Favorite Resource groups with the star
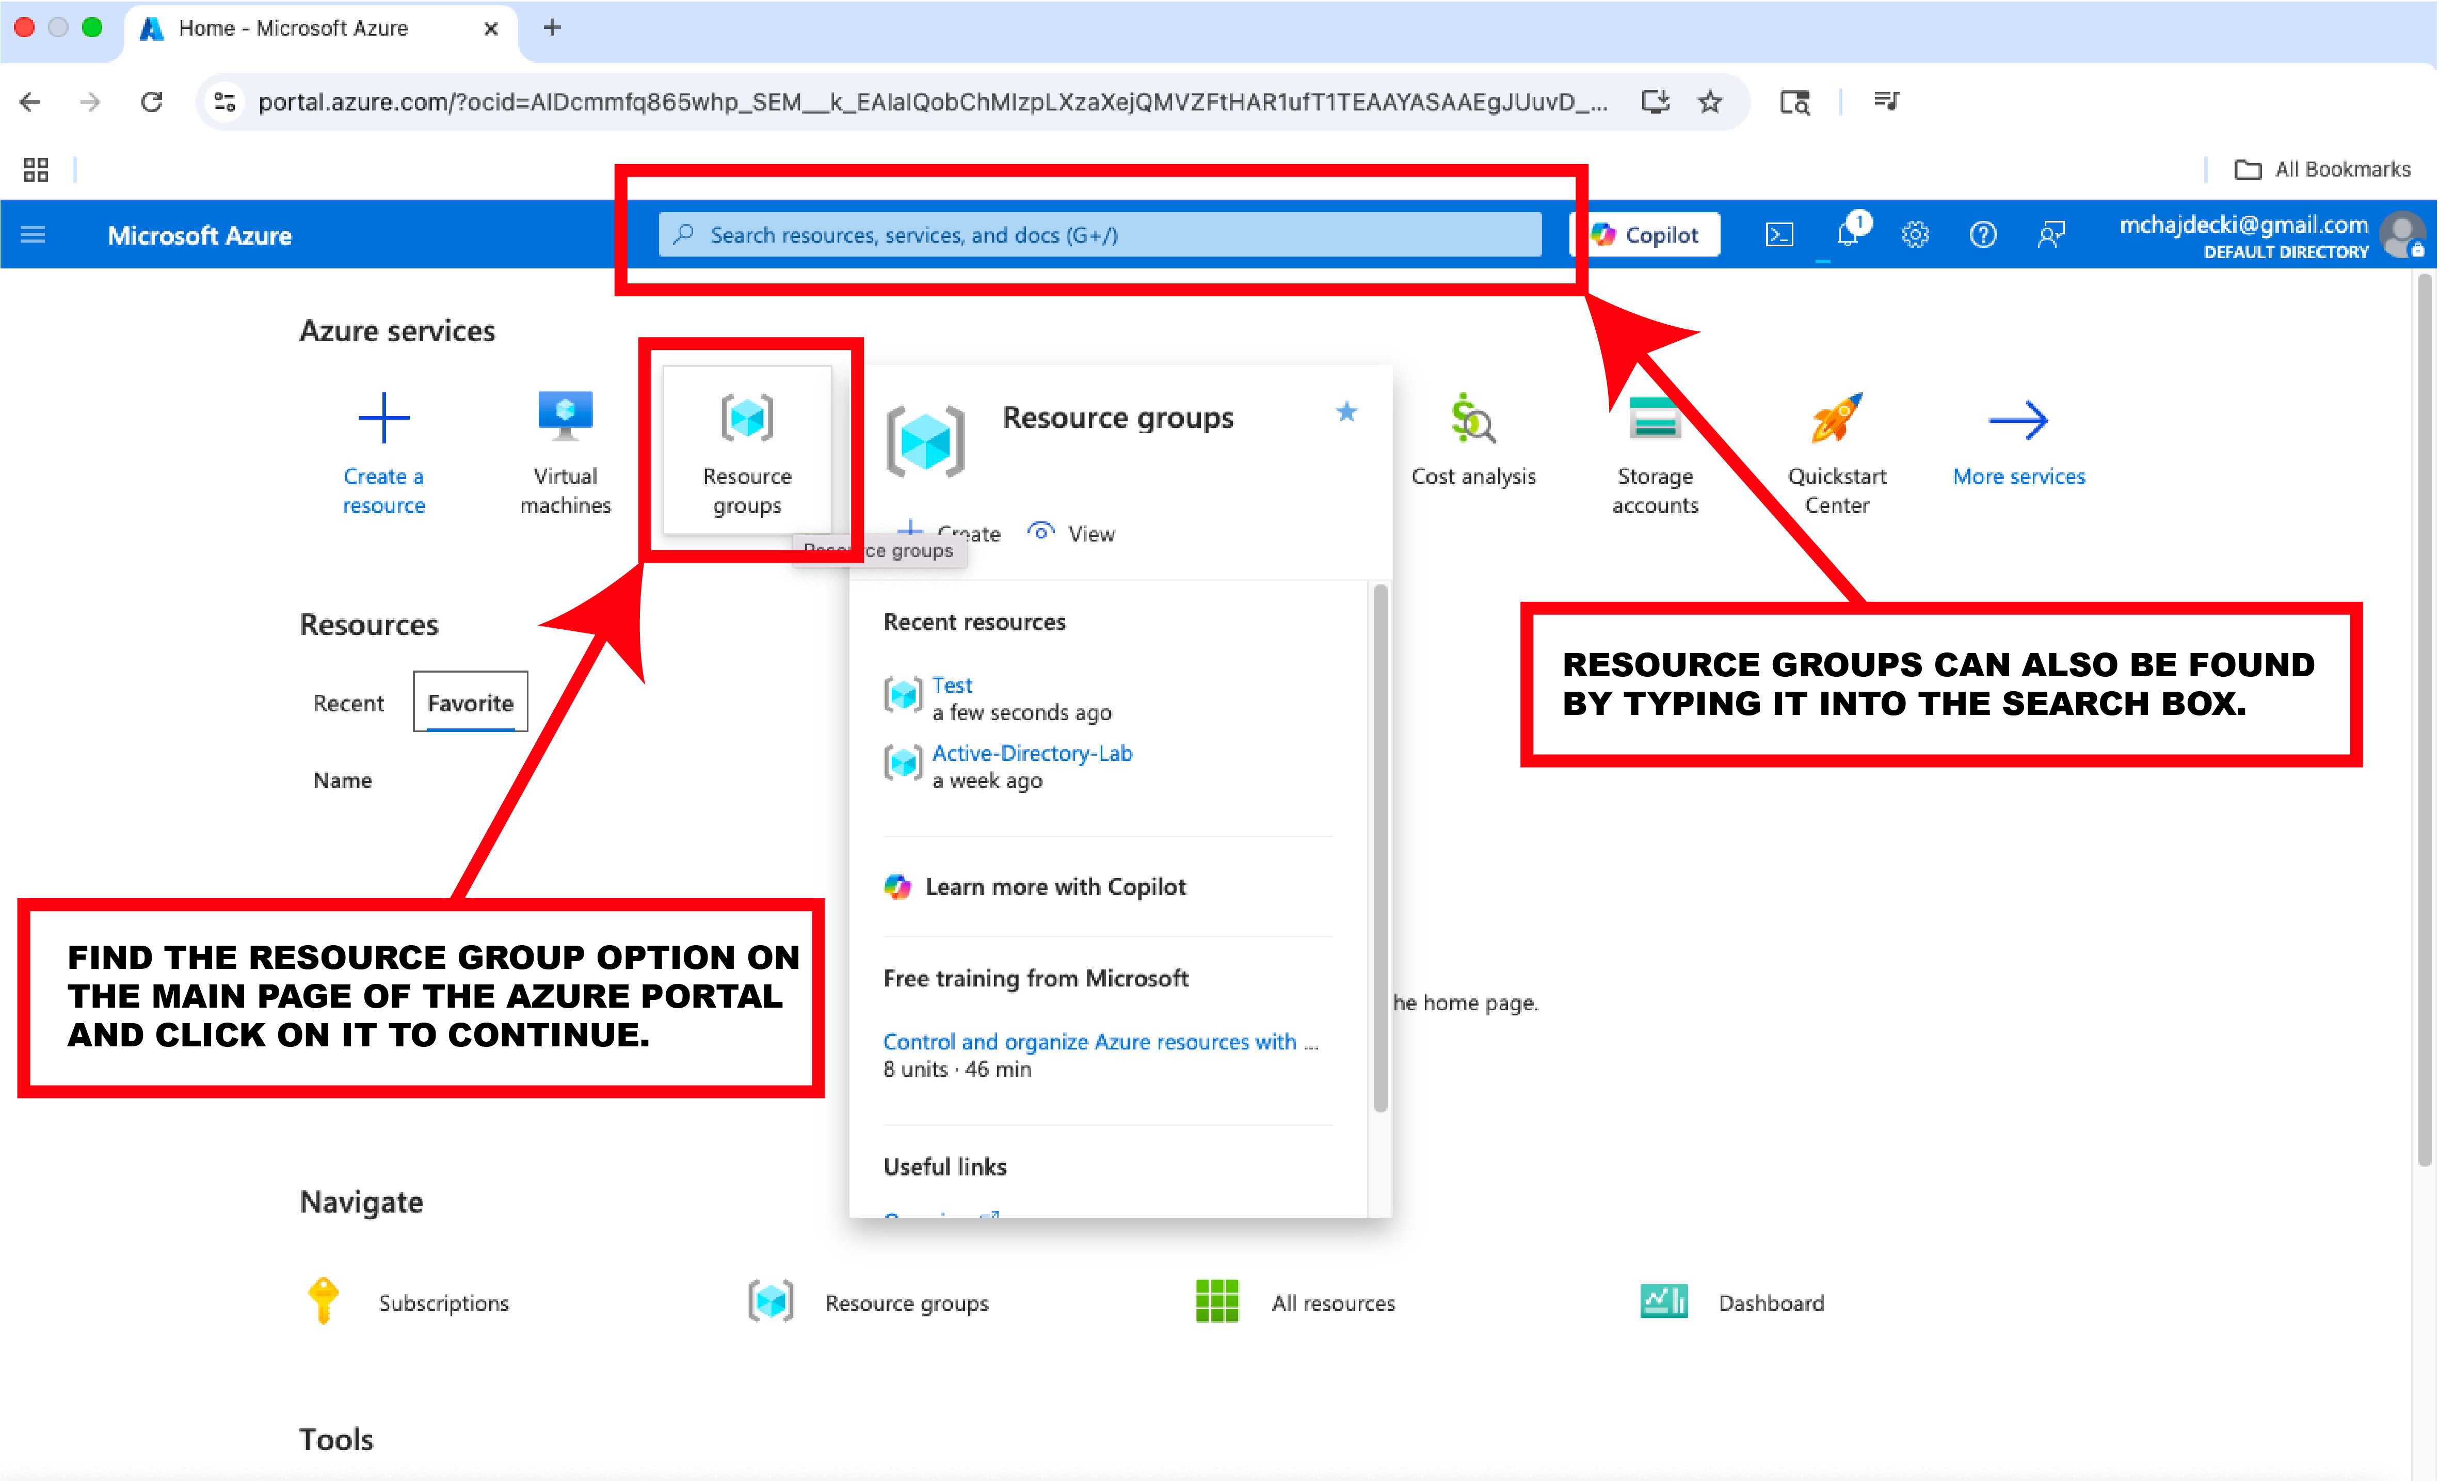Image resolution: width=2439 pixels, height=1481 pixels. pyautogui.click(x=1346, y=412)
